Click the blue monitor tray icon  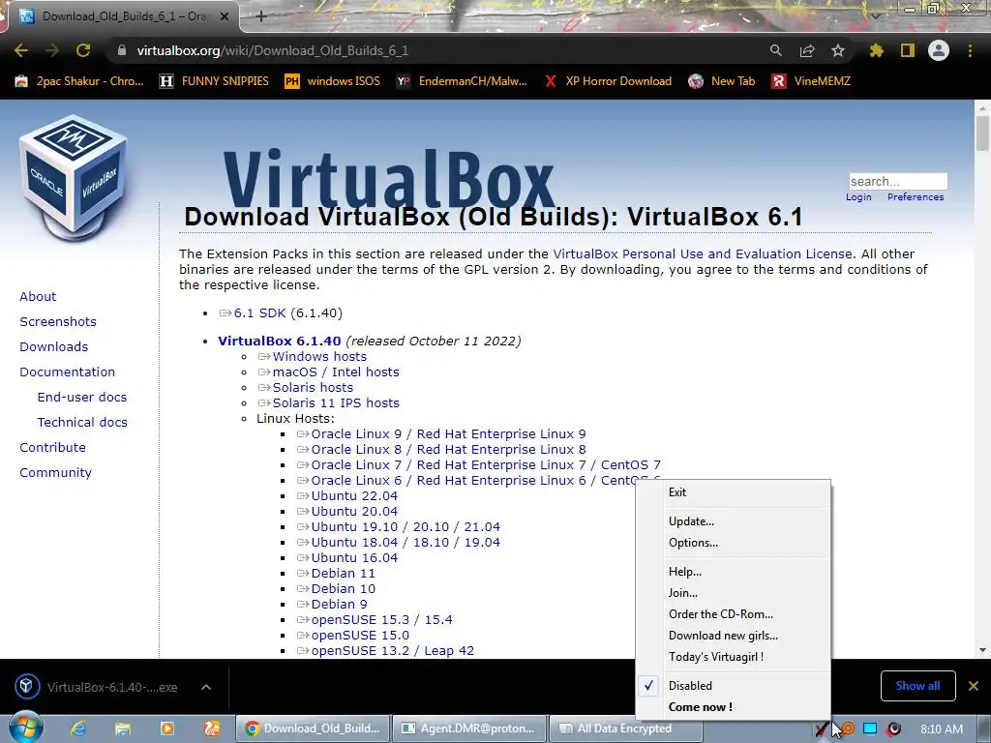pyautogui.click(x=870, y=728)
